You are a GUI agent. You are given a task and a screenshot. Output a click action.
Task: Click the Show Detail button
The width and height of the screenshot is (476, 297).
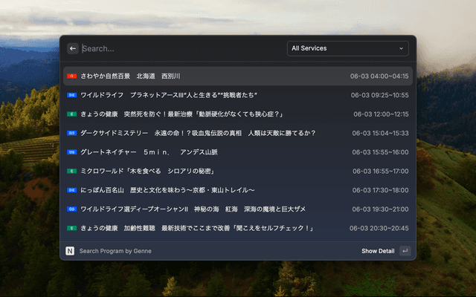(x=378, y=251)
